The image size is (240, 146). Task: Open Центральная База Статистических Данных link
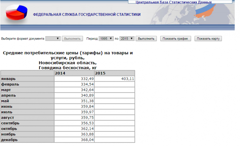[174, 2]
